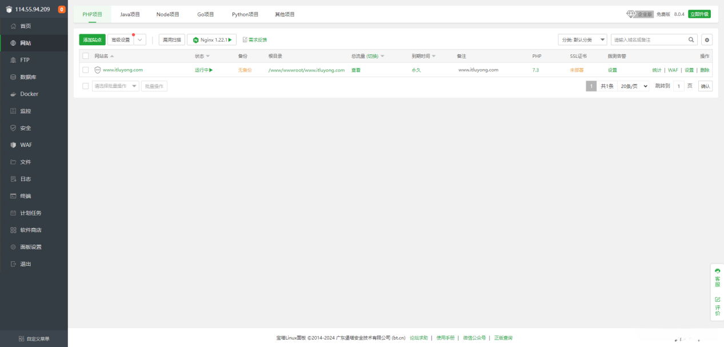This screenshot has height=347, width=724.
Task: Toggle the 运行中 site status
Action: [204, 70]
